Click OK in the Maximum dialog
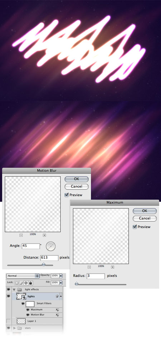Screen dimensions: 161x342 [145, 211]
